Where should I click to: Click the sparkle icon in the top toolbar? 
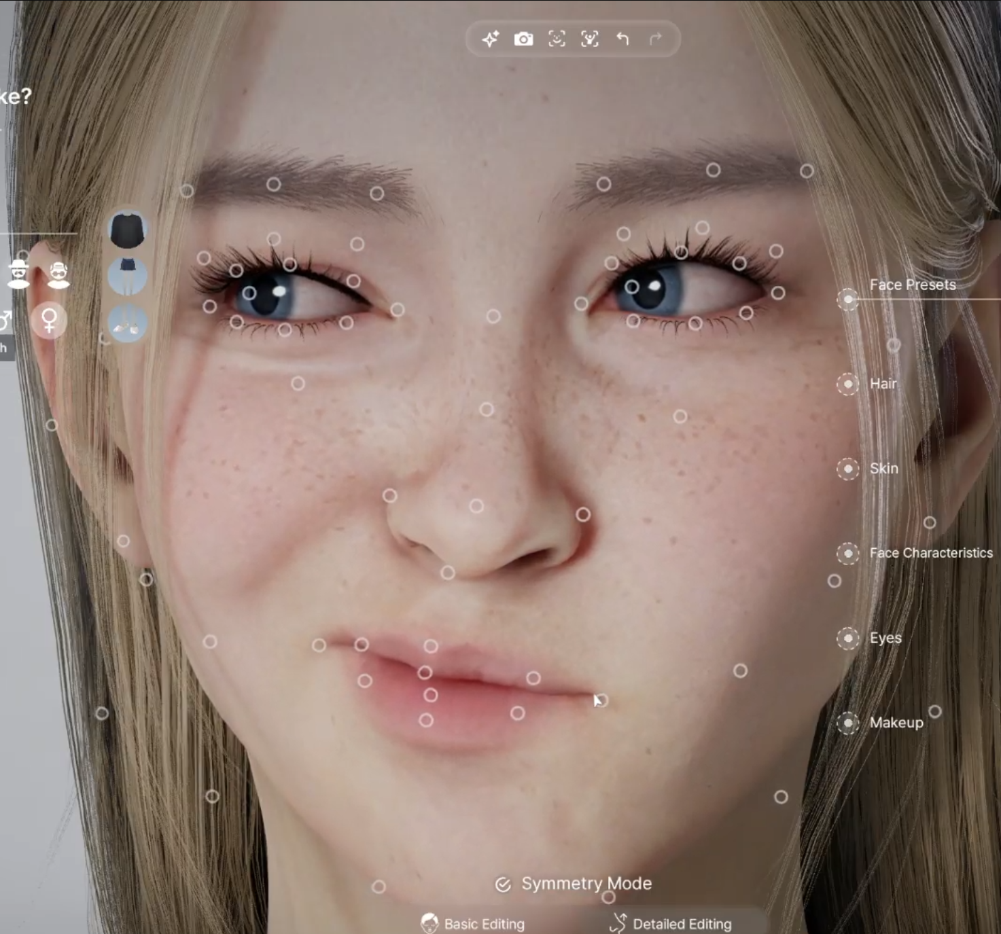[x=490, y=39]
